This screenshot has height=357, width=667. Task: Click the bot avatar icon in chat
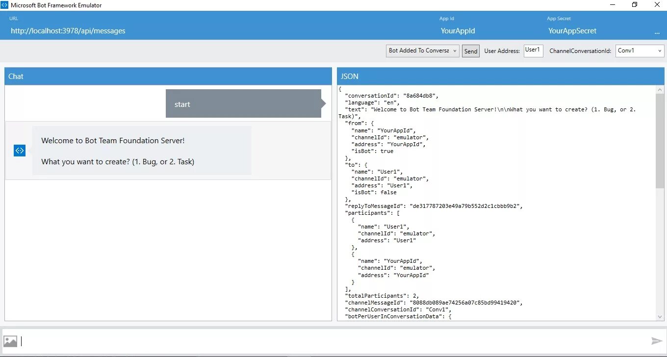19,151
